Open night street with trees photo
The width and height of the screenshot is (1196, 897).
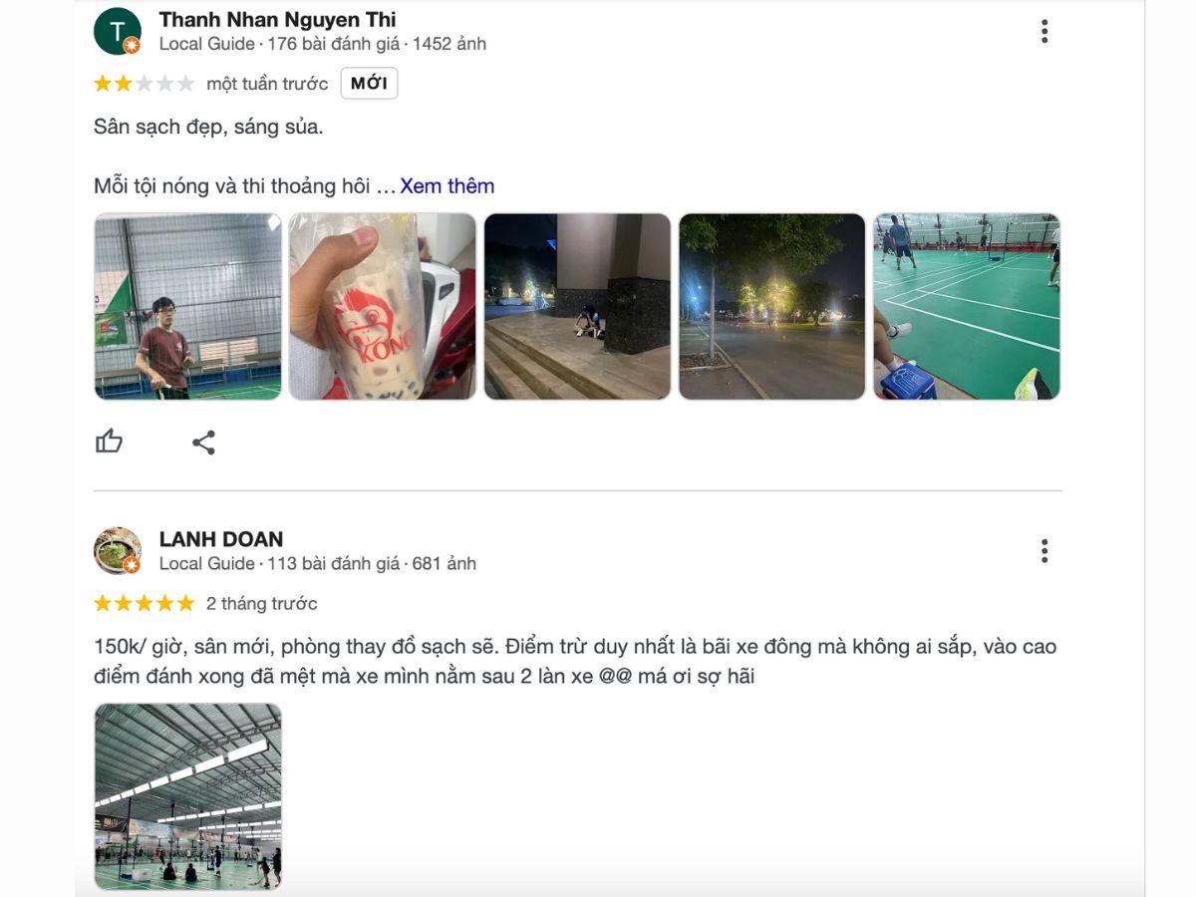772,307
